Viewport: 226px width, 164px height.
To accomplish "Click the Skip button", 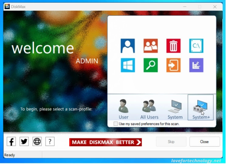I will (x=171, y=142).
